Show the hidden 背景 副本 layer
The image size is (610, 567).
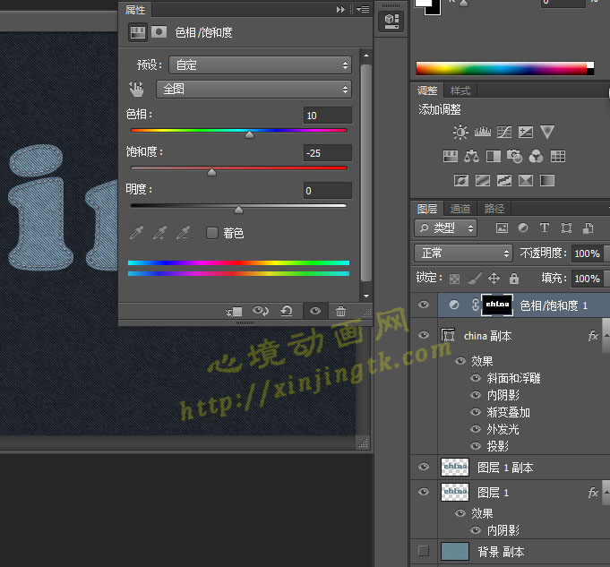coord(424,551)
